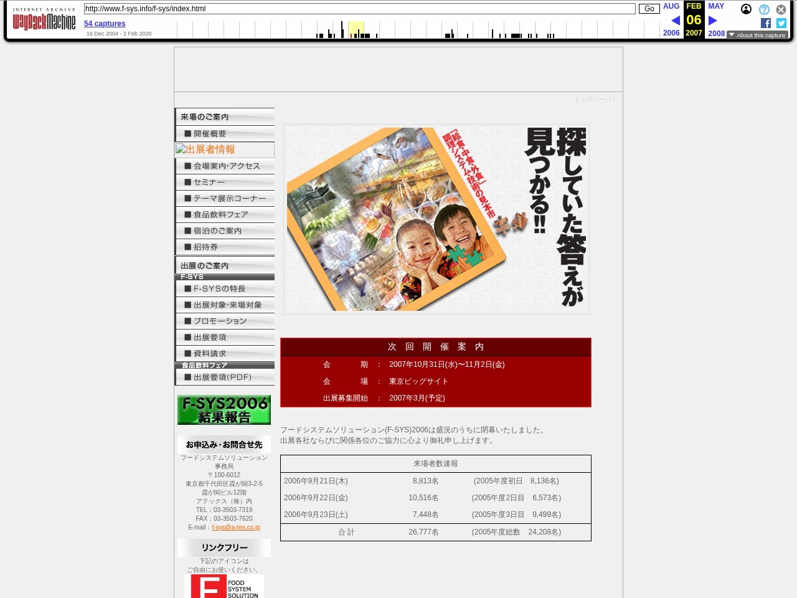Open the 54 captures link

coord(105,24)
